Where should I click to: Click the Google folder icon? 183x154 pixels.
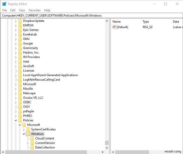20,43
